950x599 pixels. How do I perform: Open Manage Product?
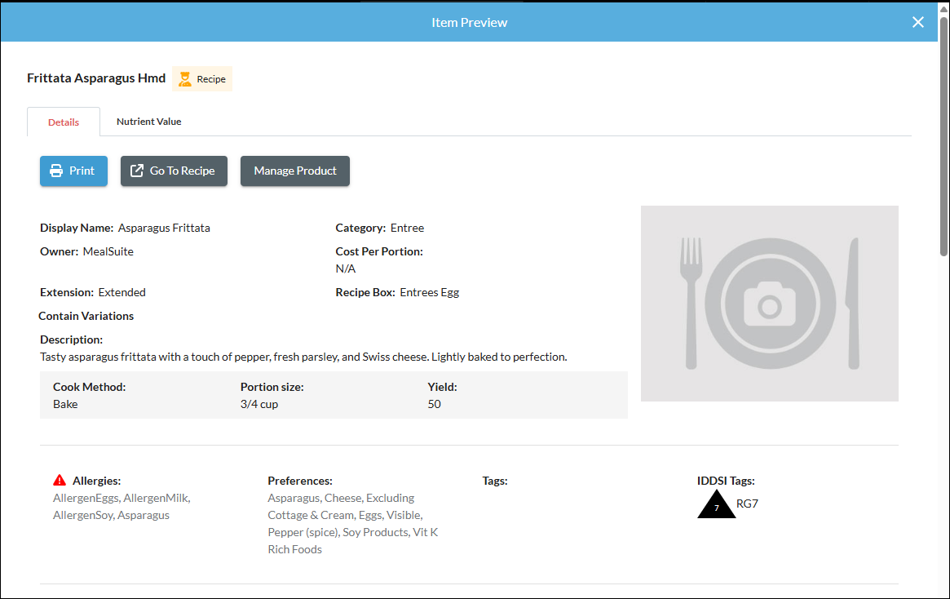point(294,171)
